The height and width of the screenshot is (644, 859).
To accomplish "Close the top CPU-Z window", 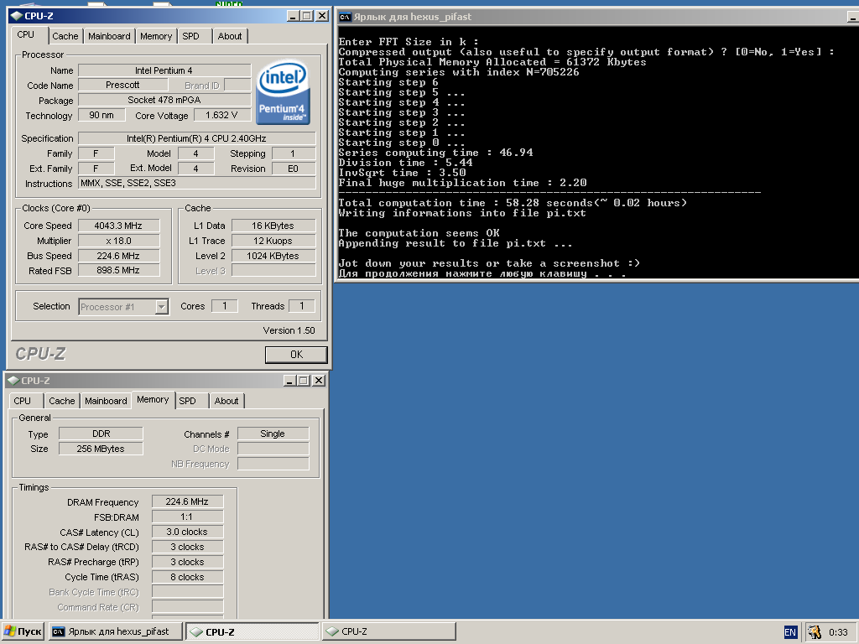I will point(322,16).
